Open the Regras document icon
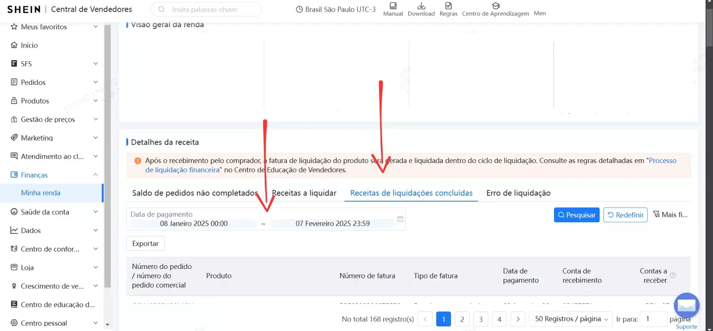 [448, 6]
